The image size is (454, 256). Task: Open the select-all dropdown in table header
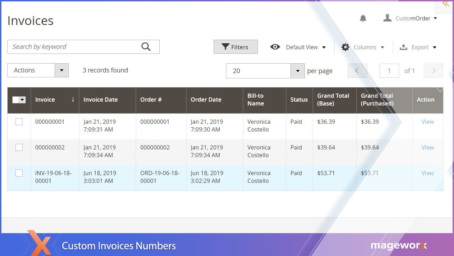point(23,100)
